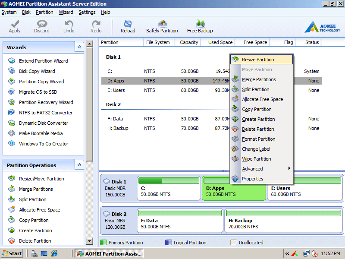Click the Redo toolbar icon
Viewport: 345px width, 259px height.
pyautogui.click(x=96, y=26)
